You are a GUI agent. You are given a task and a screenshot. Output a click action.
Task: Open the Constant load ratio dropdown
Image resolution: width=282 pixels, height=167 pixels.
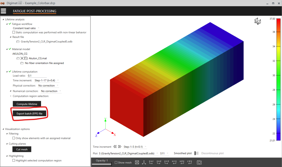pos(26,28)
